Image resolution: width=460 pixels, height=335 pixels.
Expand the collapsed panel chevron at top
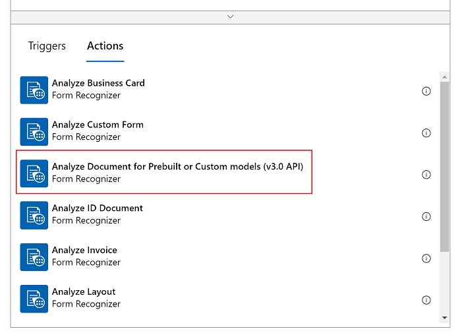230,16
